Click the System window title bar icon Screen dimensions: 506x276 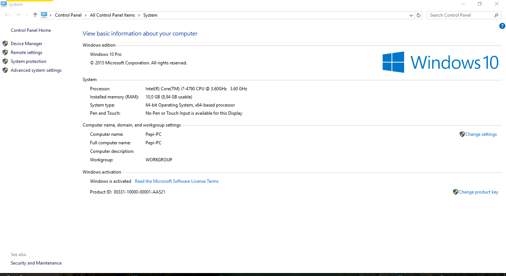click(4, 4)
